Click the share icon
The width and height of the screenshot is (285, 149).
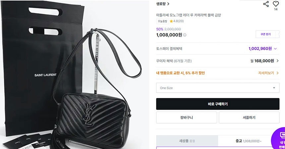pyautogui.click(x=266, y=4)
